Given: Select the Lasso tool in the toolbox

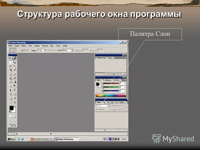Looking at the screenshot, I should (x=10, y=65).
